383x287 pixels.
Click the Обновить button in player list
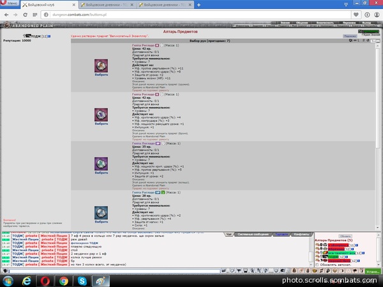pos(345,236)
